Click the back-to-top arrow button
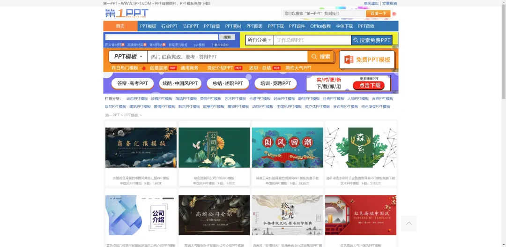506x247 pixels. click(409, 224)
